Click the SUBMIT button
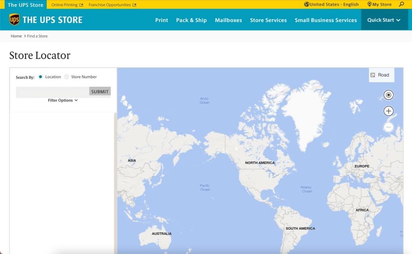The width and height of the screenshot is (412, 254). pos(100,91)
